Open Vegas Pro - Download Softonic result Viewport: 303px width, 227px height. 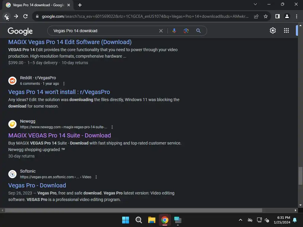pos(37,185)
